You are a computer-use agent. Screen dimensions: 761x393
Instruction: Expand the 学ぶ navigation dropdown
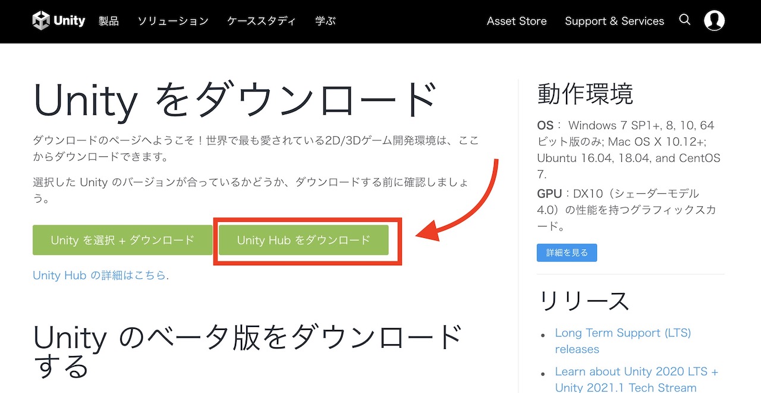(325, 21)
